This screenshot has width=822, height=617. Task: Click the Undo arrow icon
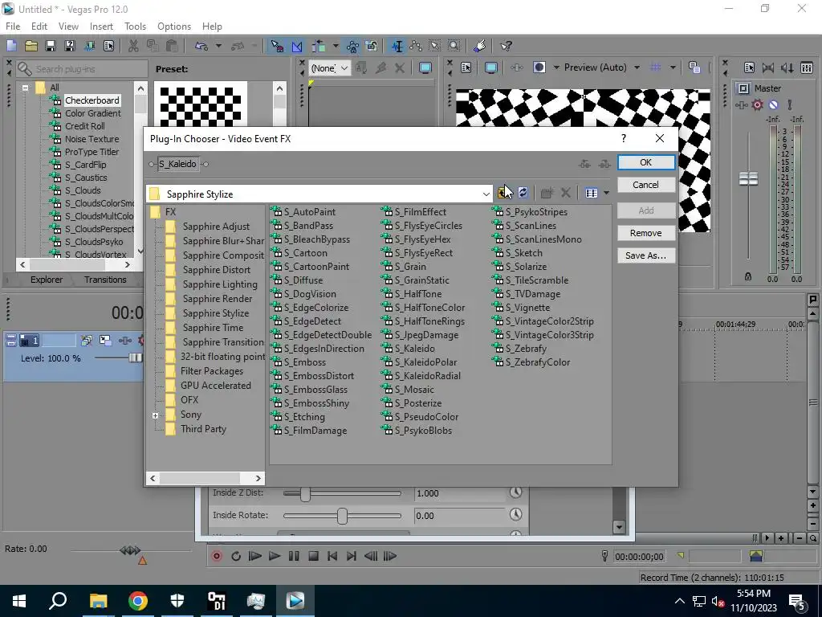(x=201, y=46)
